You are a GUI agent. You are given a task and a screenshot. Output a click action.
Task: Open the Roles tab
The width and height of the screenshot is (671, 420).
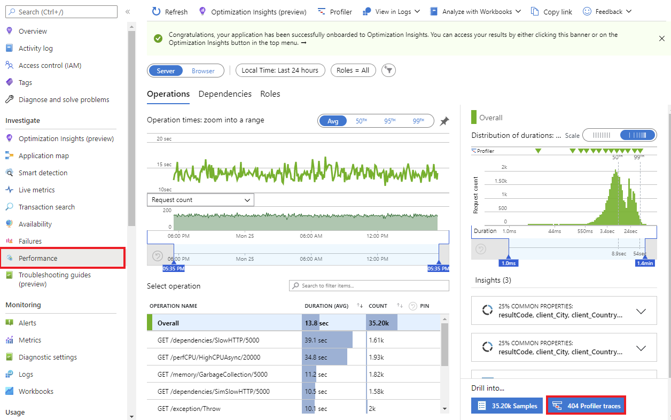[270, 94]
